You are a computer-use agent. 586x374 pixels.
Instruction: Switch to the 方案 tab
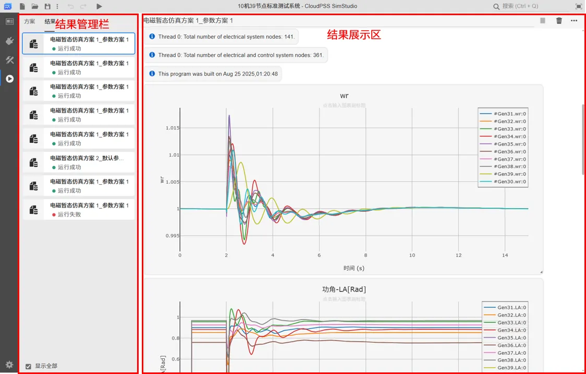(30, 21)
